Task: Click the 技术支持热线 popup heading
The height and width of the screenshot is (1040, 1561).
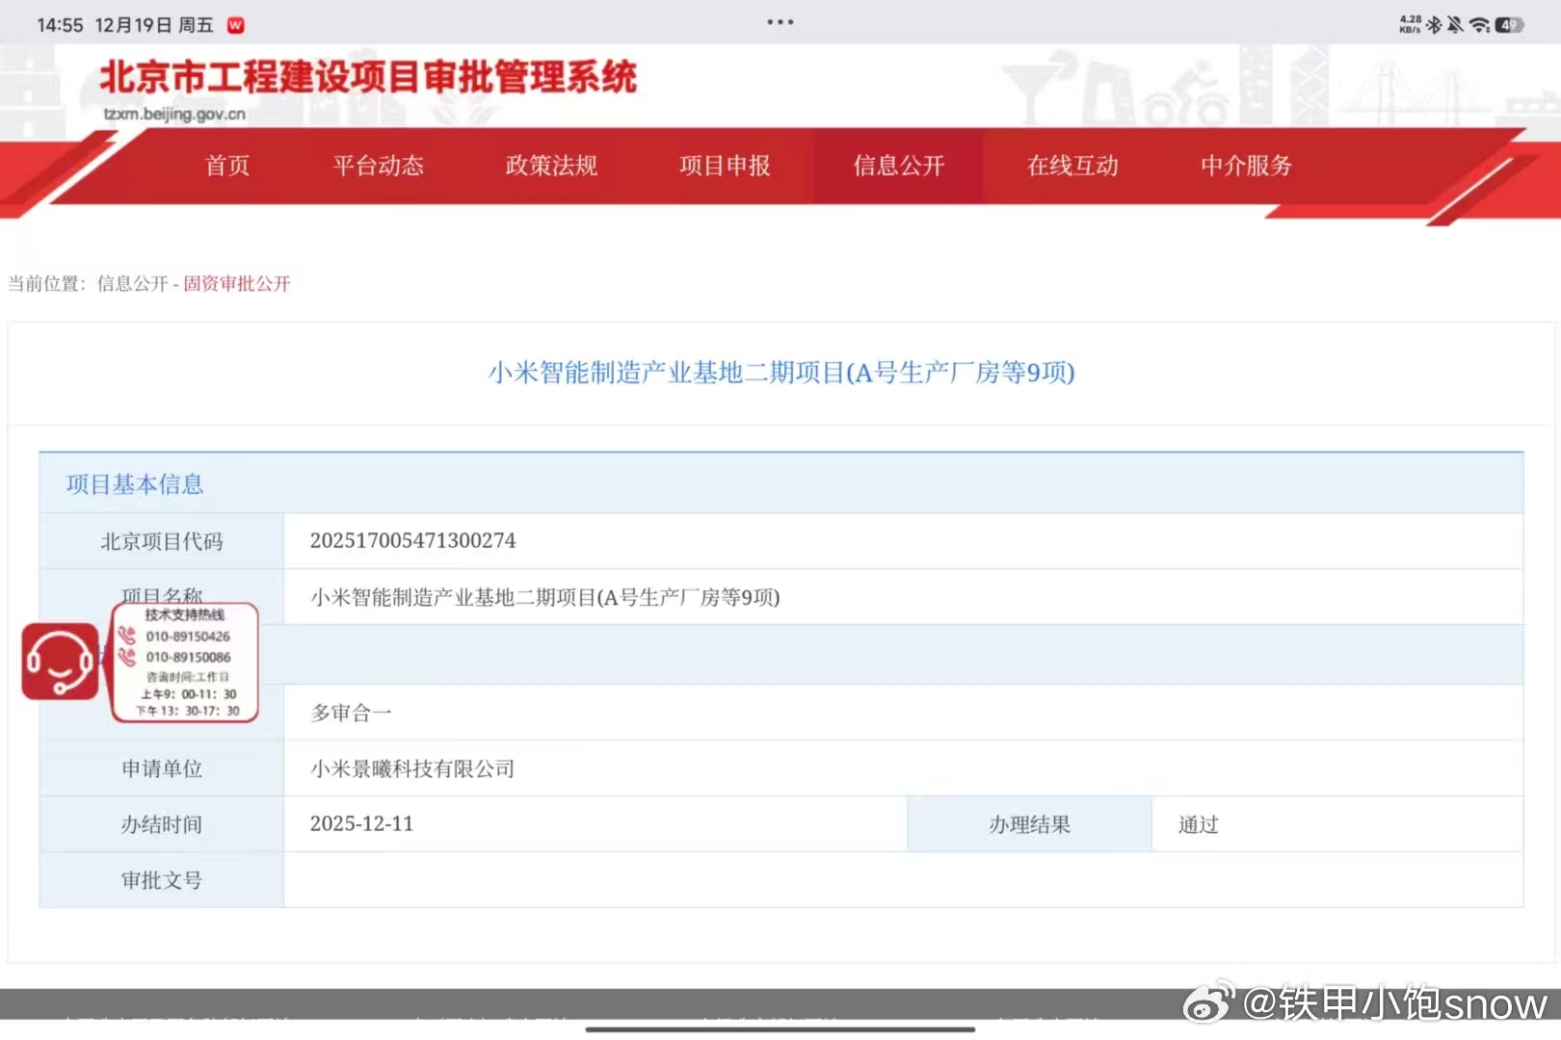Action: 185,615
